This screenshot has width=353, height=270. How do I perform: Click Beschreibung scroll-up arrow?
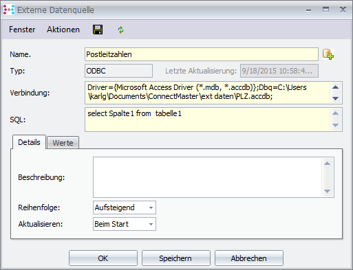[x=328, y=164]
